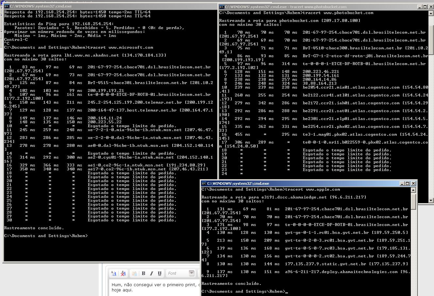This screenshot has height=296, width=434.
Task: Click host "xe-7-2-1-0.mia-96cbe-1b.ntwk.msn.net"
Action: [135, 130]
